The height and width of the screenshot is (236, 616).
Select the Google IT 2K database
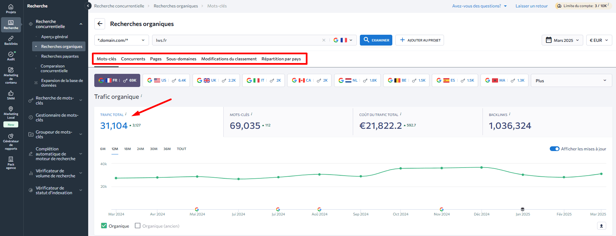tap(264, 80)
